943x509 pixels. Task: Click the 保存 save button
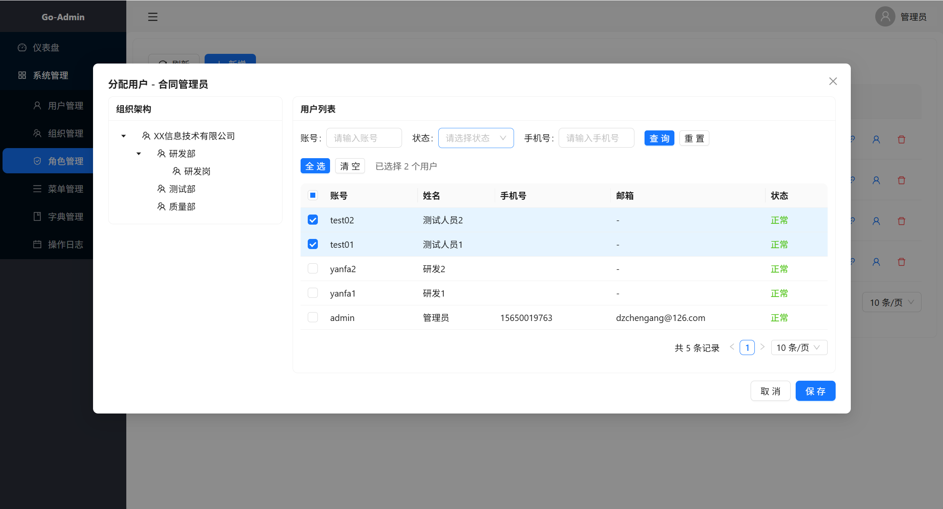click(815, 391)
